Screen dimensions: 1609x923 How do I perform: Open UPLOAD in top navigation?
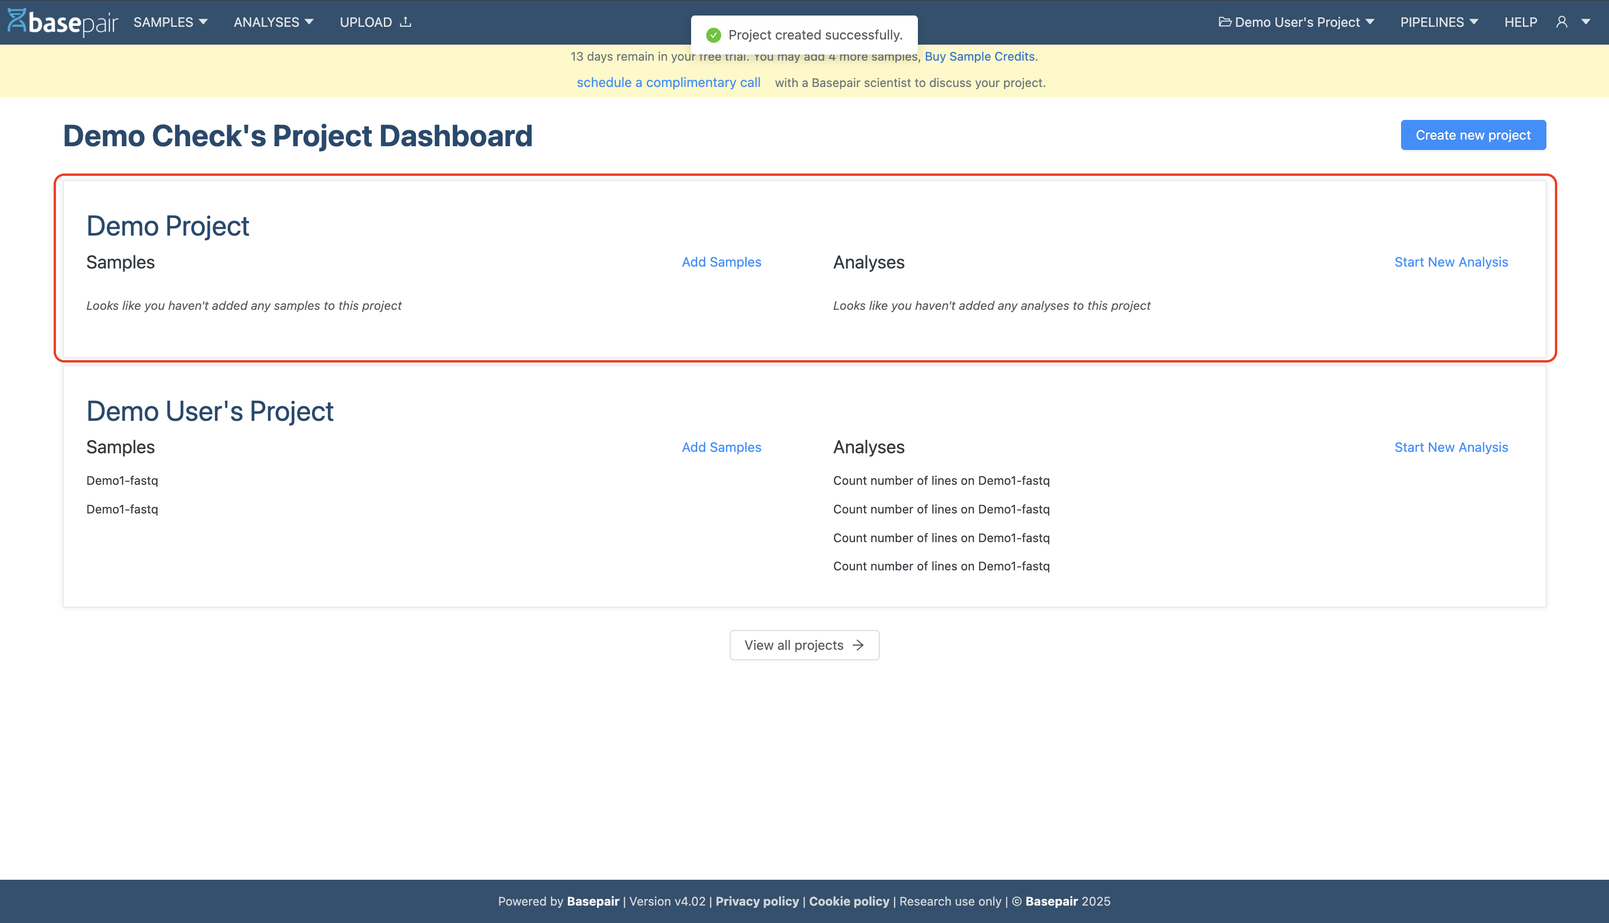point(366,22)
